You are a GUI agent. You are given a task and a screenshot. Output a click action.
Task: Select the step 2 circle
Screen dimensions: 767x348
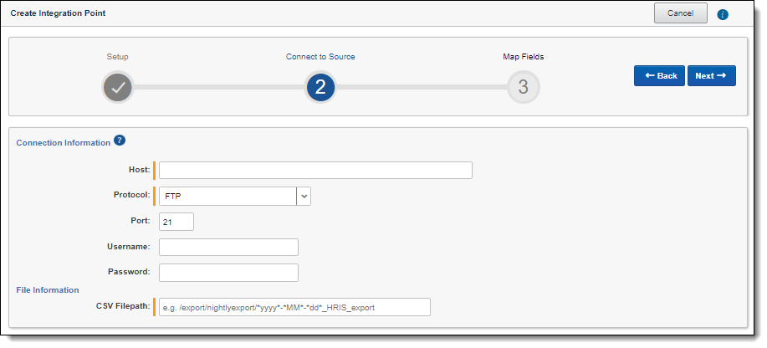pos(320,87)
